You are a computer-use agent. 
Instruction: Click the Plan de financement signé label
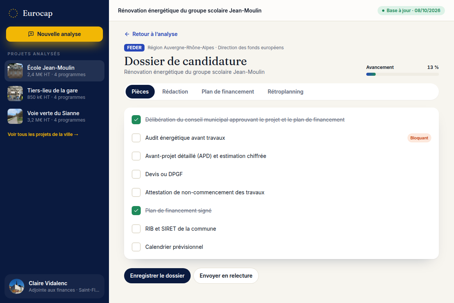click(x=178, y=211)
